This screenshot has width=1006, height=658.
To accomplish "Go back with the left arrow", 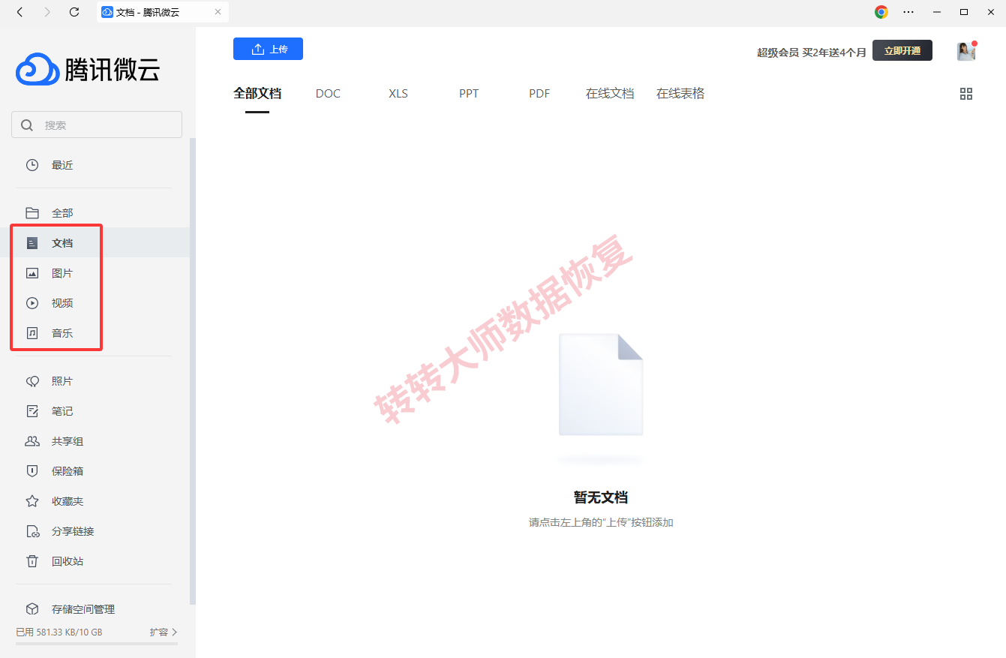I will coord(20,12).
